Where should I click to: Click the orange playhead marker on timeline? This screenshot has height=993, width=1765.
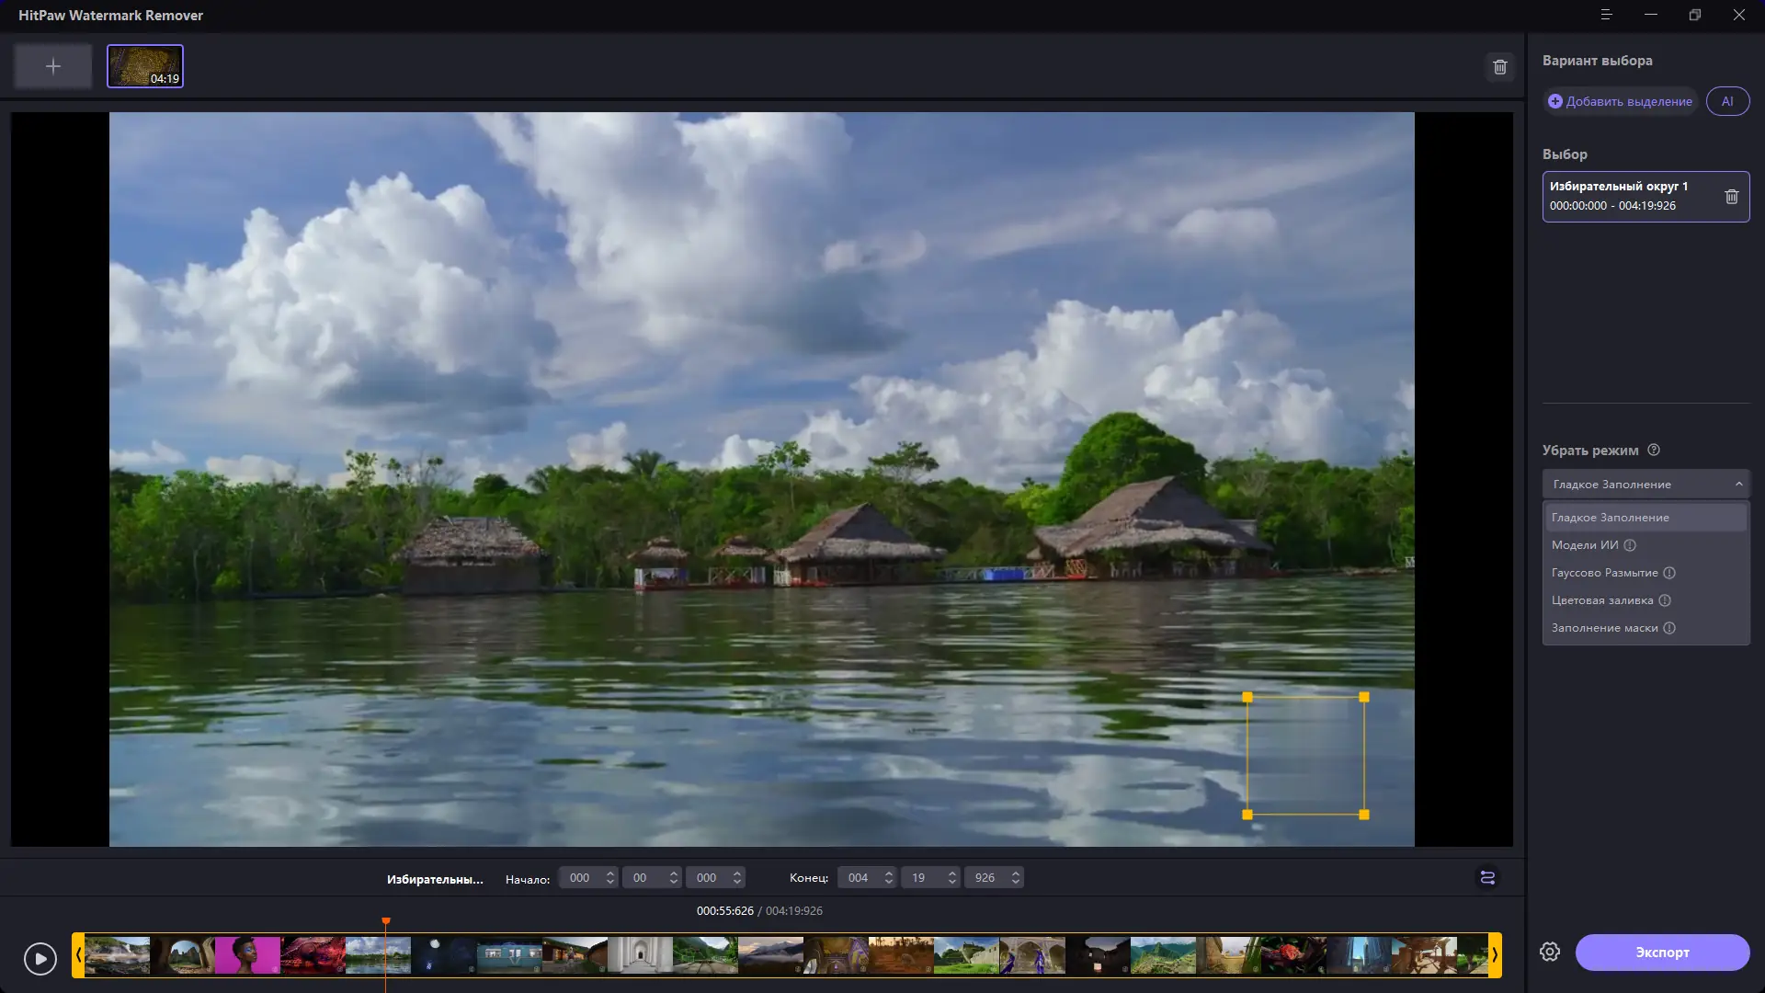[386, 920]
